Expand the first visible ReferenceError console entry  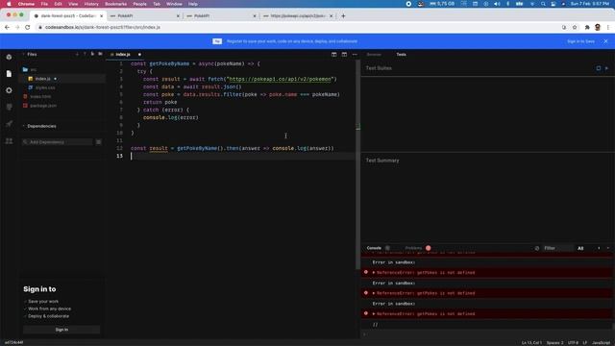374,273
